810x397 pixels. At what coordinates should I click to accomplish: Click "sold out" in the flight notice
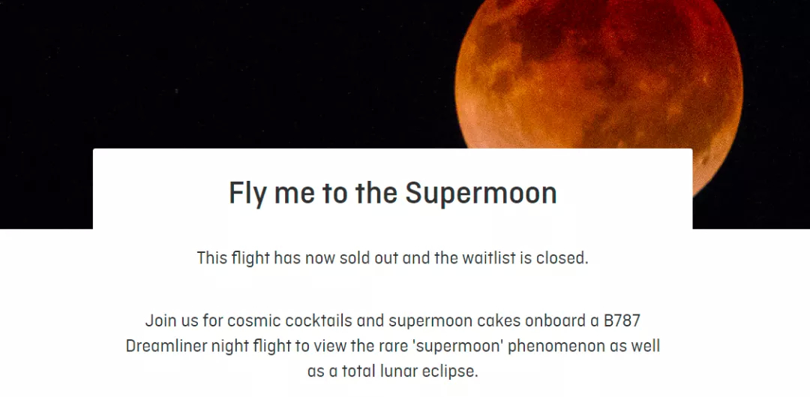[369, 257]
